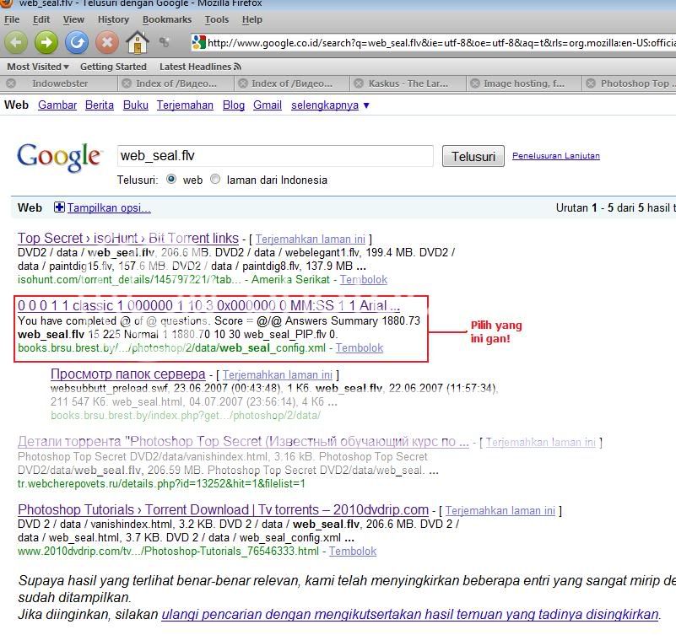This screenshot has width=676, height=635.
Task: Reload the page with the blue Refresh button
Action: pyautogui.click(x=77, y=42)
